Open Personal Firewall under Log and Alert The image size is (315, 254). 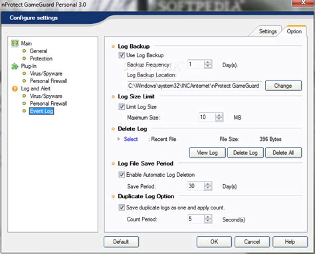point(49,104)
